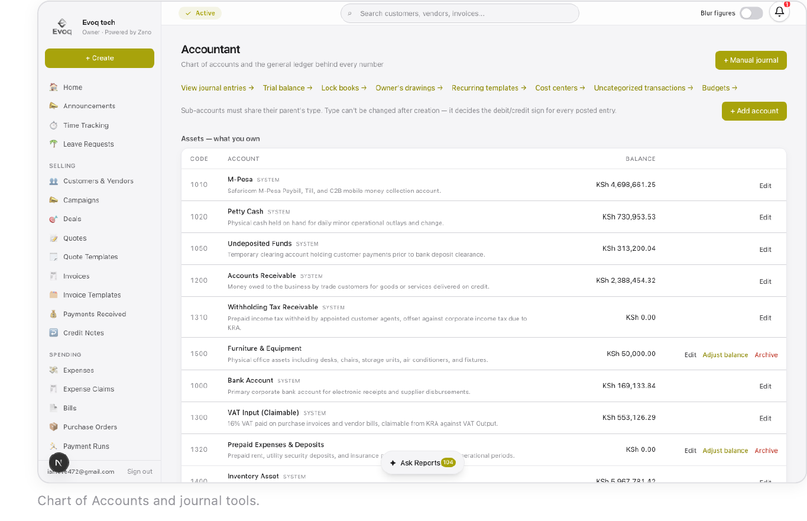Screen dimensions: 807x521
Task: Click Sign out in the sidebar
Action: click(x=140, y=471)
